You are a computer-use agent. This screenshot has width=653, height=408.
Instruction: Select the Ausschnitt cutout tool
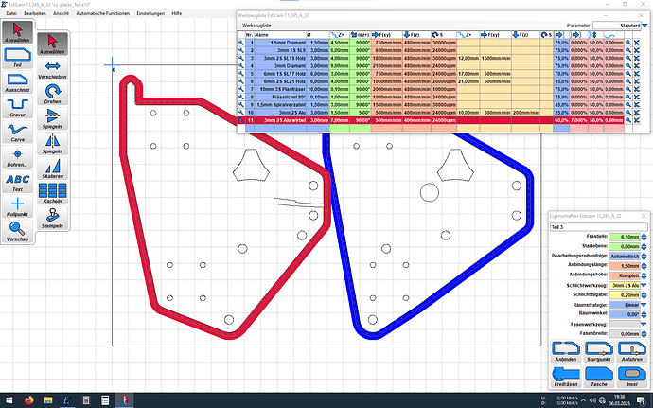pyautogui.click(x=17, y=82)
